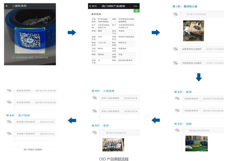Tap the green list menu button
This screenshot has height=161, width=232.
136,11
